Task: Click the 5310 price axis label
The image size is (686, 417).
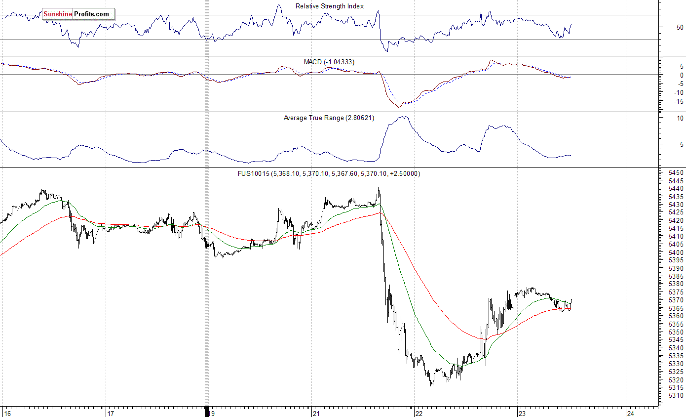Action: (677, 395)
